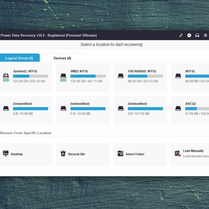This screenshot has height=209, width=209.
Task: Click the 123.94 GB / 232.16 GB text
Action: (29, 81)
